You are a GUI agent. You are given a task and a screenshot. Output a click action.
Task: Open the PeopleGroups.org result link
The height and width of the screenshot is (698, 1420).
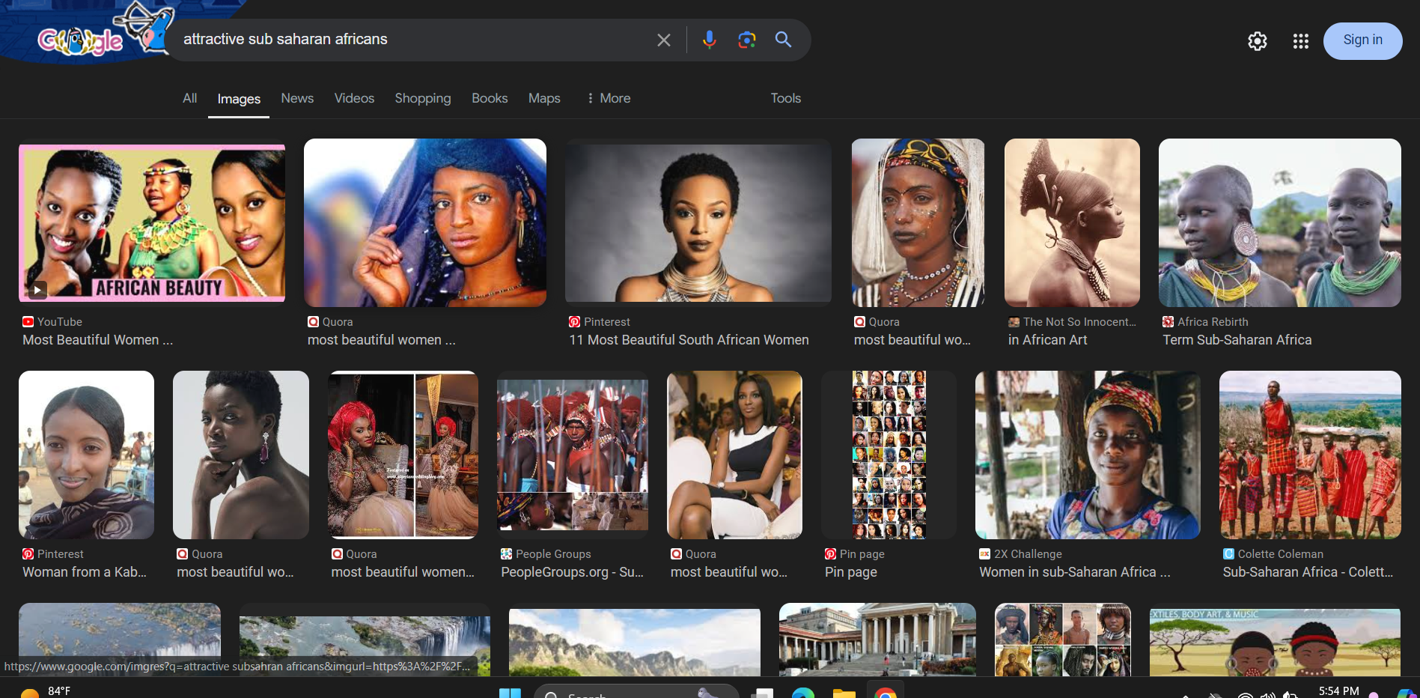572,572
